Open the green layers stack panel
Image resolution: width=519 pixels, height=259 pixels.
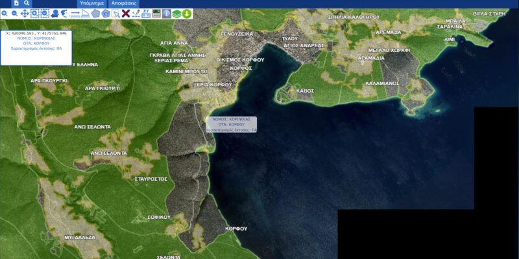coord(176,13)
